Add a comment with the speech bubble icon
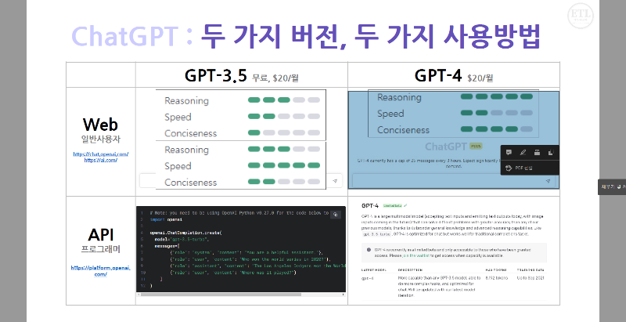Image resolution: width=626 pixels, height=322 pixels. pos(509,152)
